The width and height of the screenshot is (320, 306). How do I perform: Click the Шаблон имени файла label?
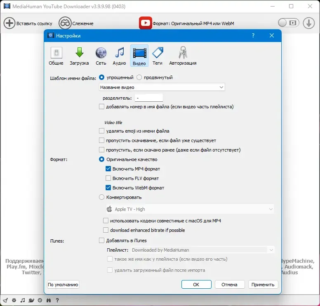(73, 78)
